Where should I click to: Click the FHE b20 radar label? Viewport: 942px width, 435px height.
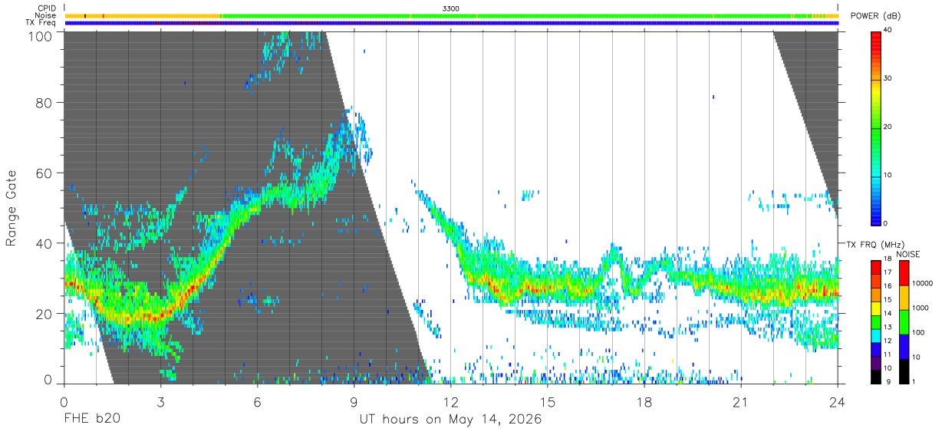(91, 420)
